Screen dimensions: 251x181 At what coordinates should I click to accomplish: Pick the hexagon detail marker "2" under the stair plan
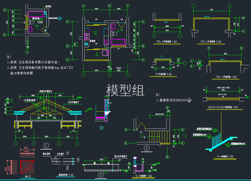click(147, 148)
